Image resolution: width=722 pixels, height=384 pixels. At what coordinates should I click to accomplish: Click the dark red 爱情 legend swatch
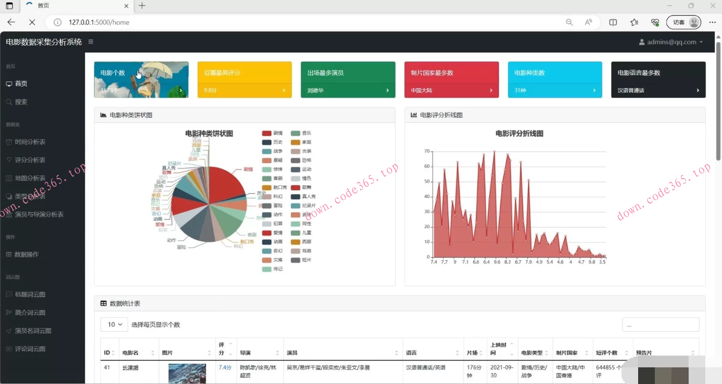267,233
